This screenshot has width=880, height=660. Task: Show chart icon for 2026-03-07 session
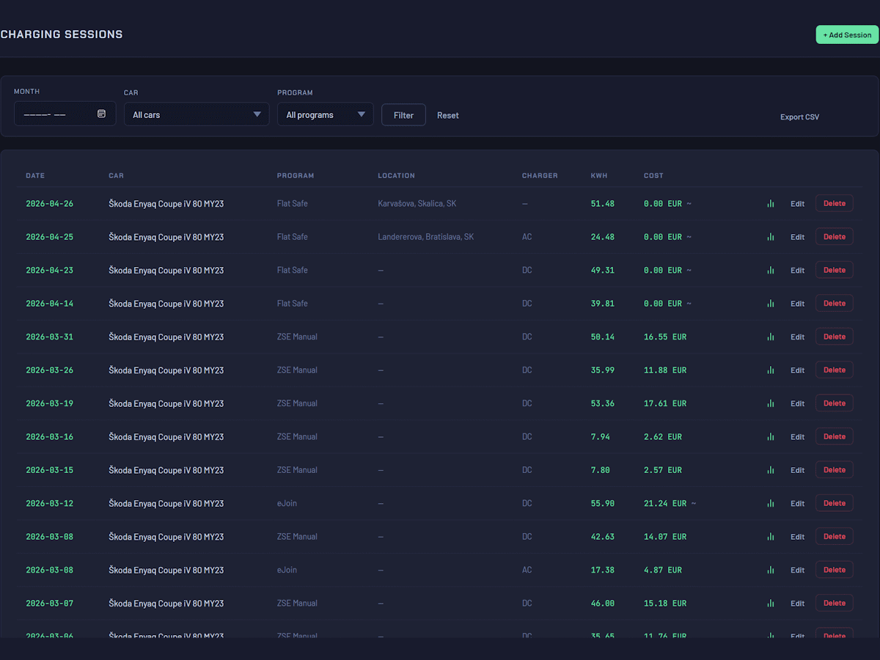pyautogui.click(x=770, y=604)
